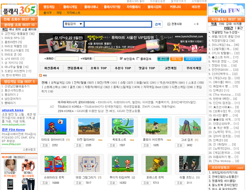Open the 출석부 submenu link
The width and height of the screenshot is (246, 190).
click(x=48, y=13)
